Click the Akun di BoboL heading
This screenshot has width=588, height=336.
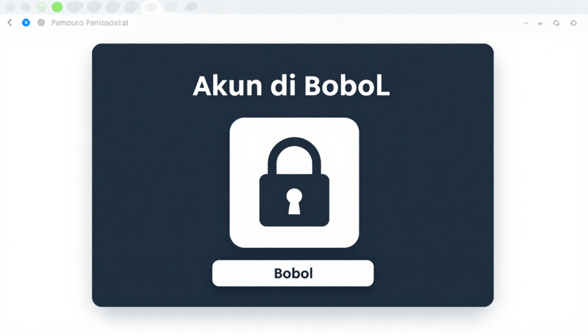[x=291, y=86]
